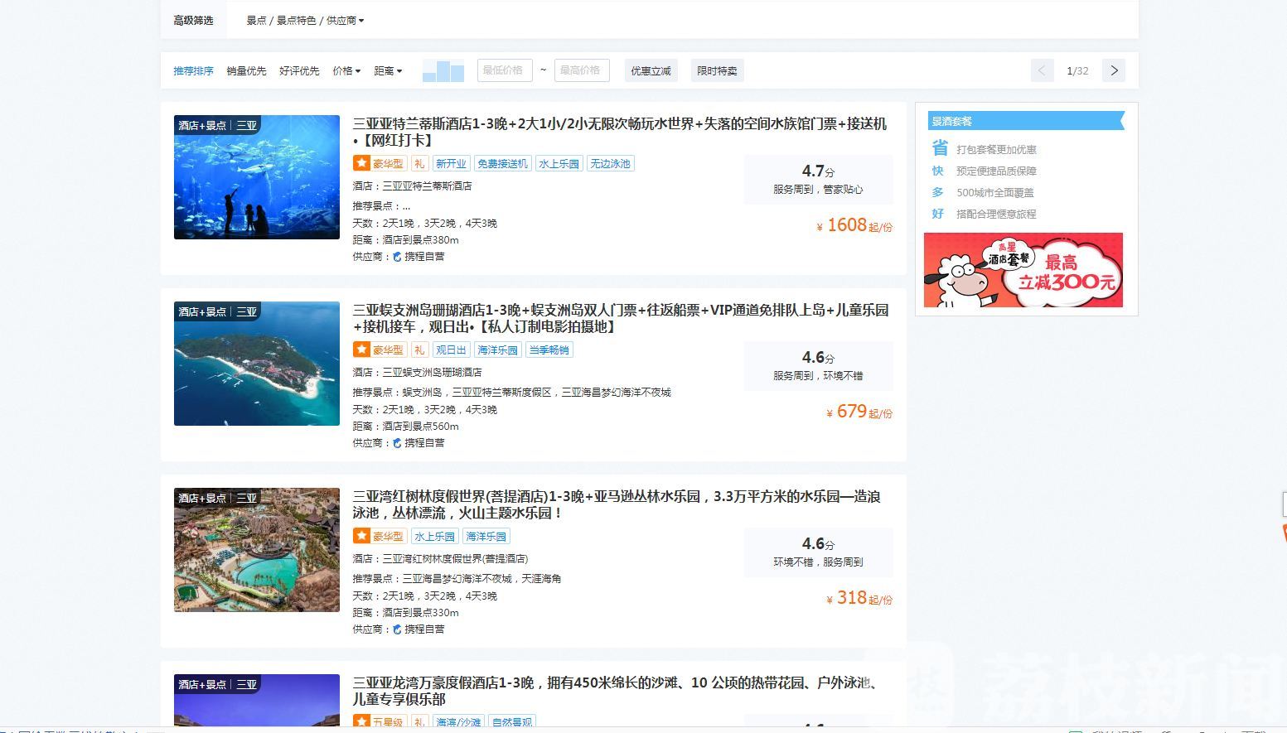Toggle the 限时特卖 filter
The width and height of the screenshot is (1287, 733).
pos(717,70)
